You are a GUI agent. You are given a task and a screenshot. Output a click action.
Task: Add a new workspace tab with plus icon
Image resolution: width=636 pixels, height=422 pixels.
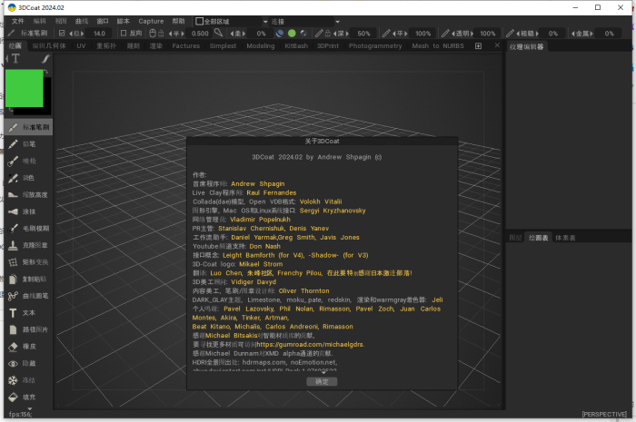(478, 46)
